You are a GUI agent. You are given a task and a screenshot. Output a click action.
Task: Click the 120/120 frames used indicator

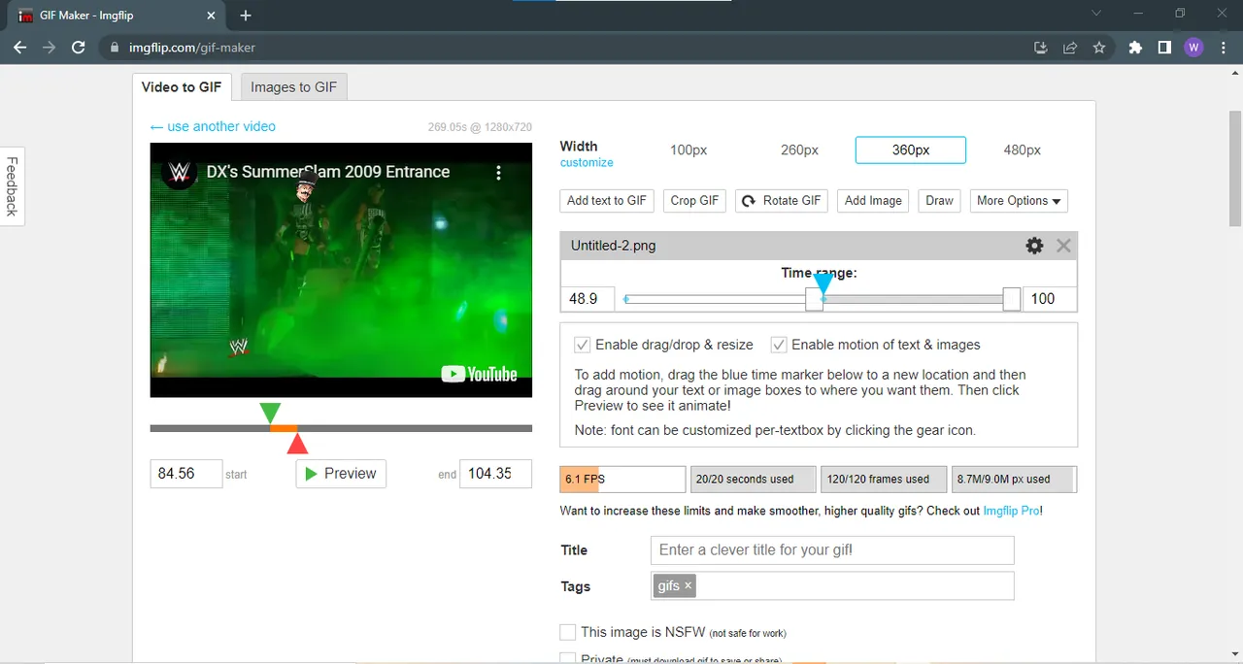(x=884, y=480)
